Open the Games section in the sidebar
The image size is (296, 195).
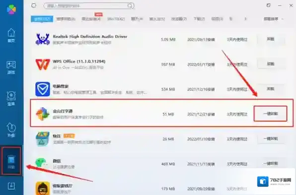11,67
